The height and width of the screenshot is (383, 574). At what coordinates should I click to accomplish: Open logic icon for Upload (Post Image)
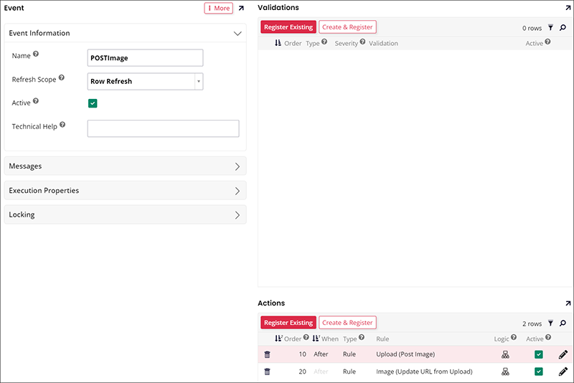click(x=505, y=354)
